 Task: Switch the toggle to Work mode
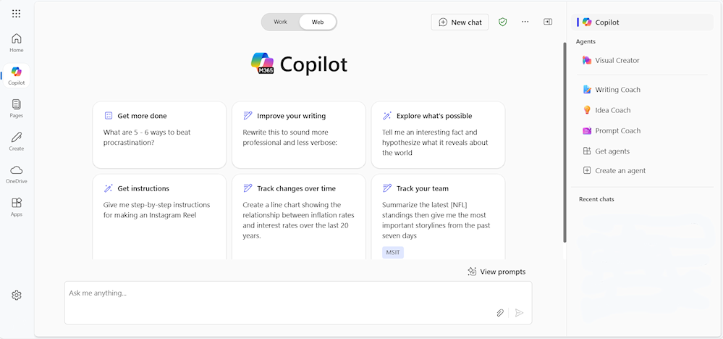[x=280, y=22]
